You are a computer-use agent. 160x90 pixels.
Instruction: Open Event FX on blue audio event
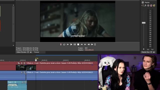coord(22,72)
